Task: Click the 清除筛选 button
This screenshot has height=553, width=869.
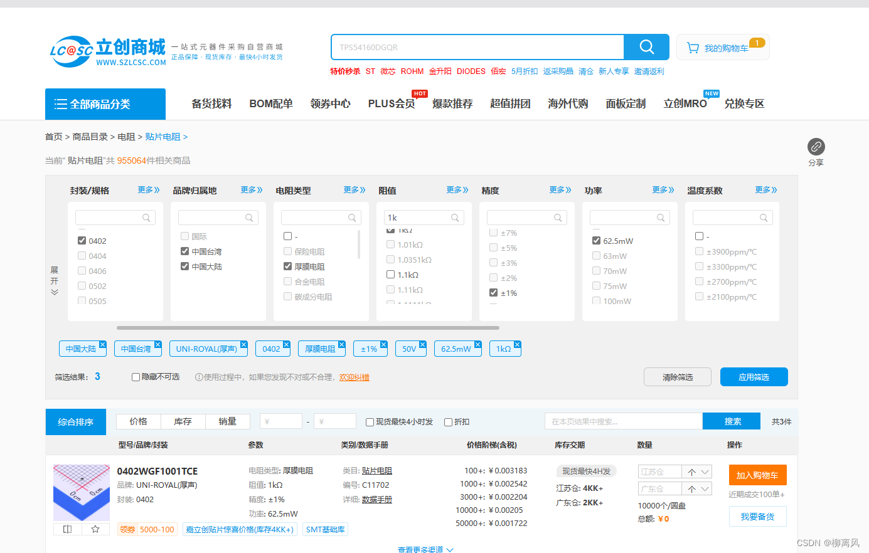Action: pos(678,377)
